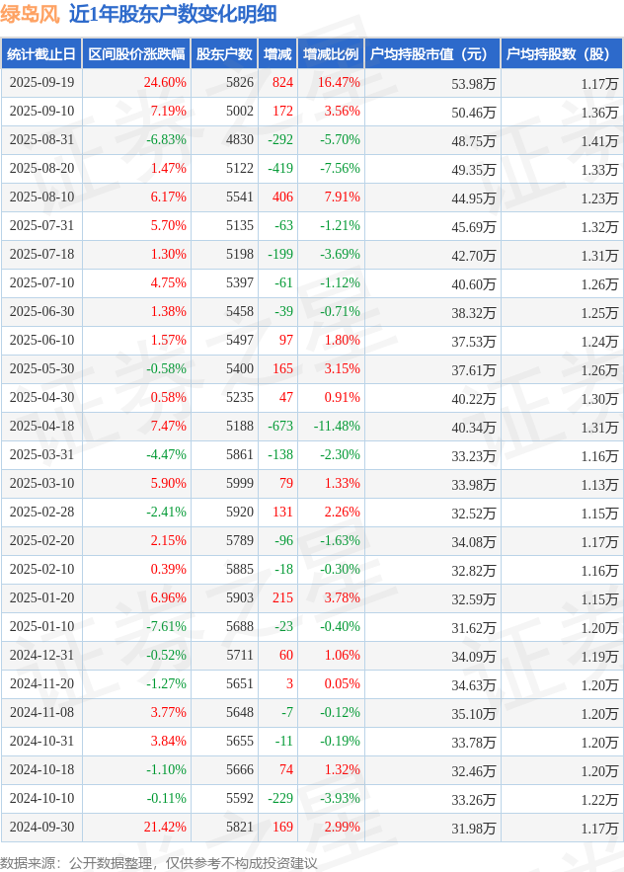624x872 pixels.
Task: Click the 24.60% price change value
Action: click(165, 82)
